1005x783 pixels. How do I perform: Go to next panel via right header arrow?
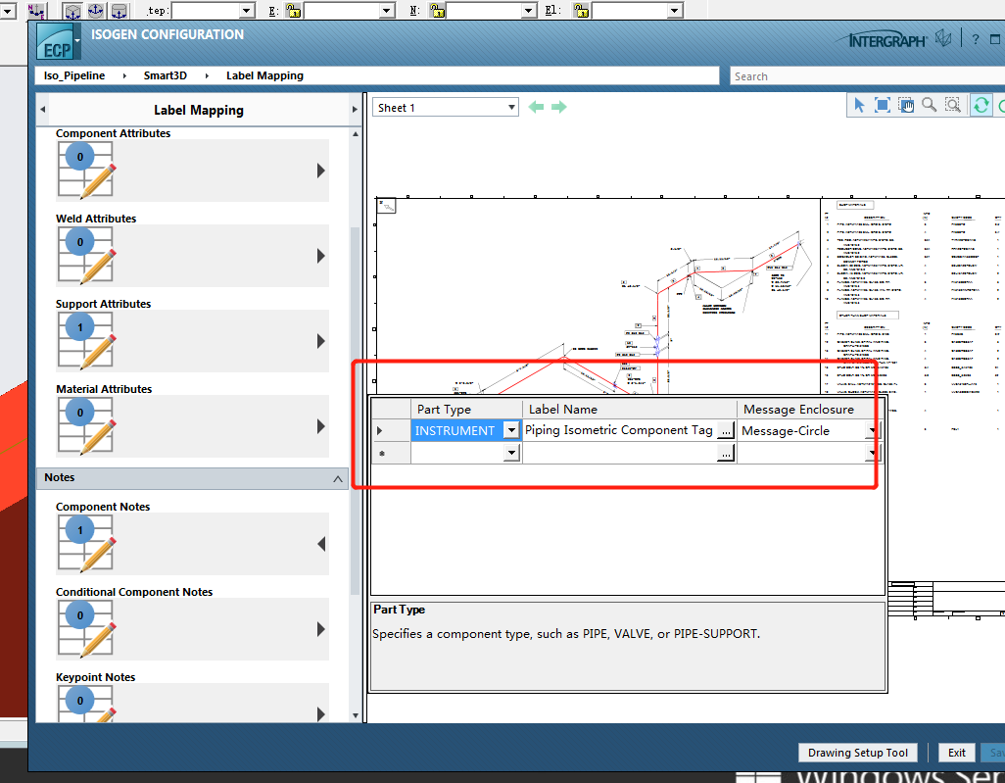355,110
